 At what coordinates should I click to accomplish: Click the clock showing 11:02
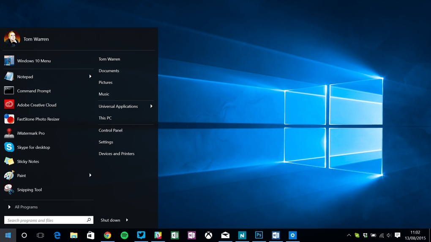click(415, 232)
